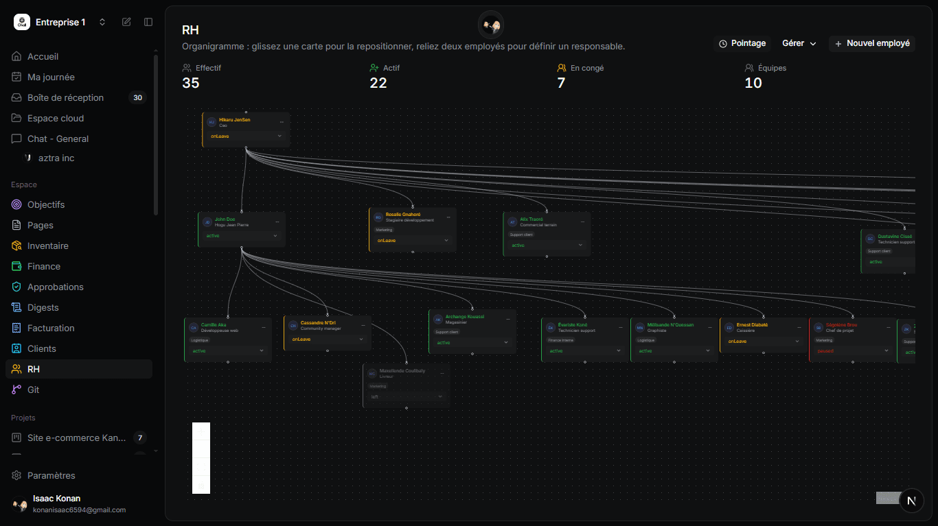Image resolution: width=938 pixels, height=526 pixels.
Task: Click the Next.js N badge icon
Action: pyautogui.click(x=911, y=501)
